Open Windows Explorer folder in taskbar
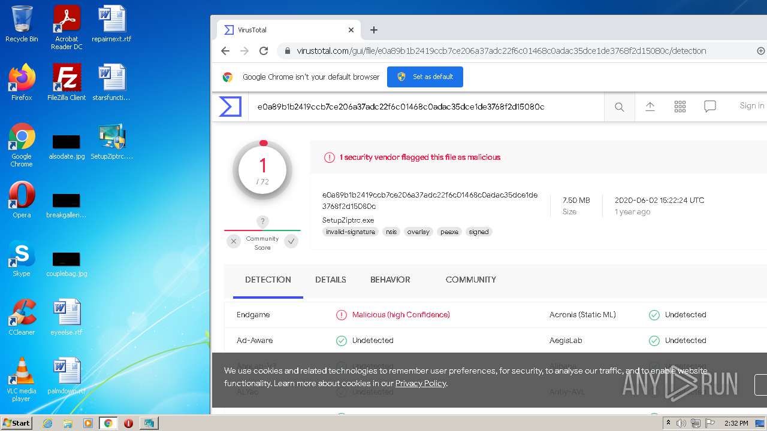This screenshot has height=431, width=767. click(x=68, y=423)
